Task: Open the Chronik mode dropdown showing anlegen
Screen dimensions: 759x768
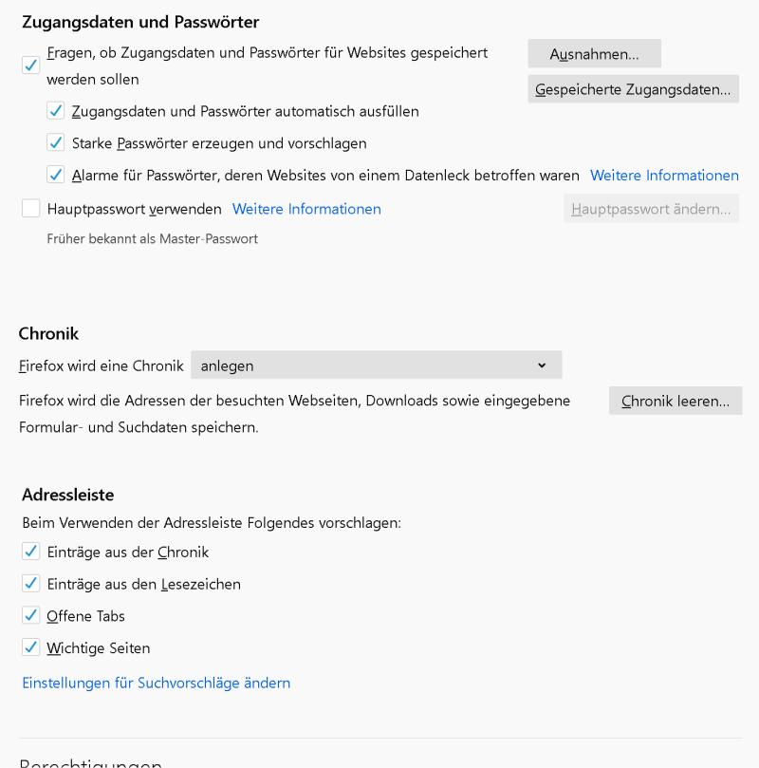Action: click(x=376, y=365)
